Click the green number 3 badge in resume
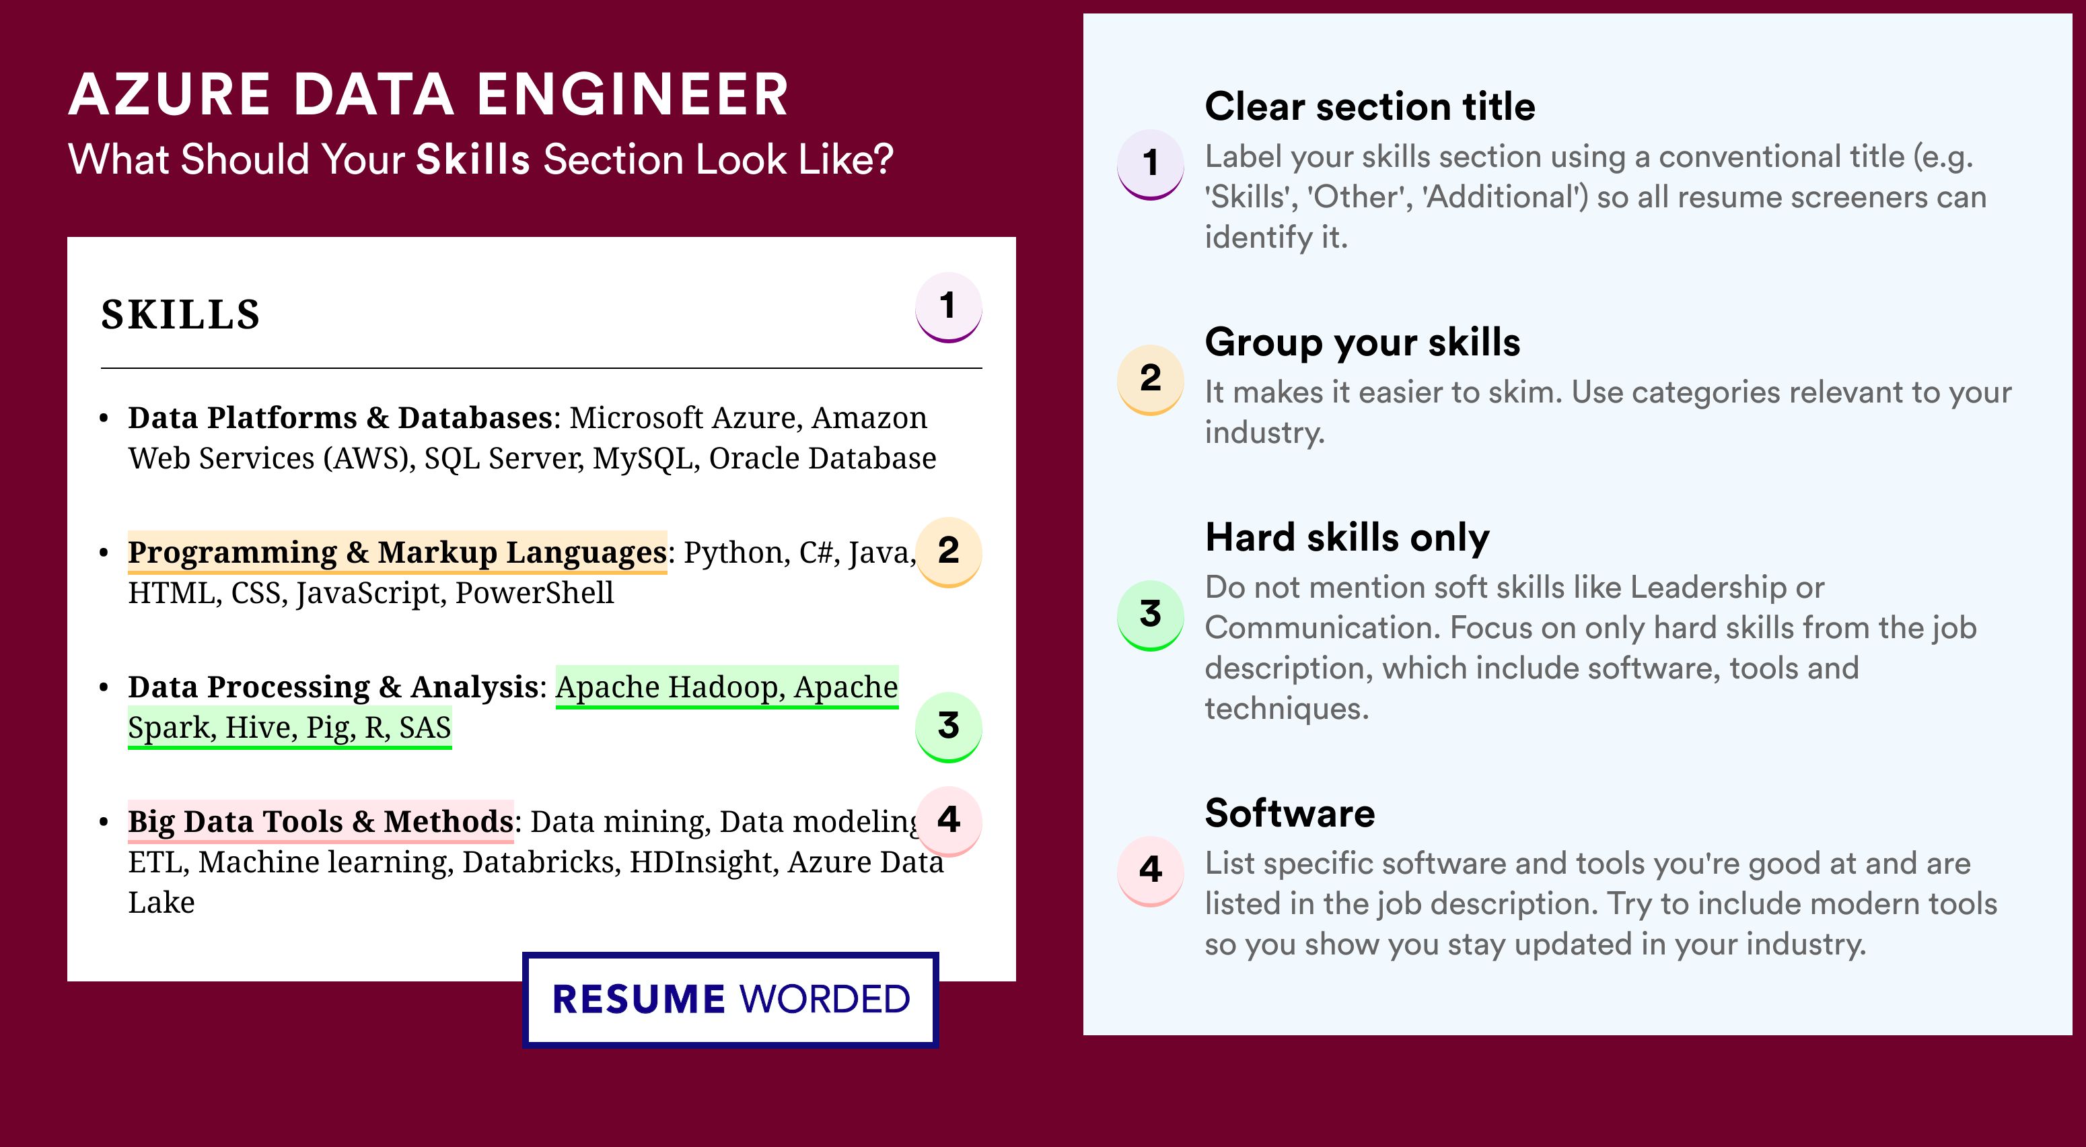 (x=948, y=726)
